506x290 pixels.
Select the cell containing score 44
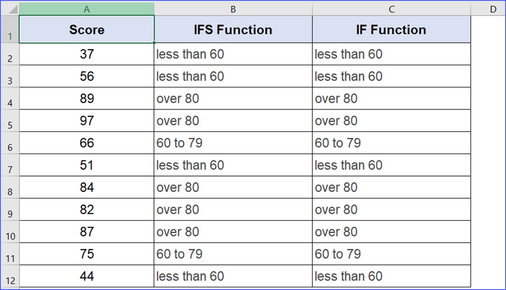[87, 277]
